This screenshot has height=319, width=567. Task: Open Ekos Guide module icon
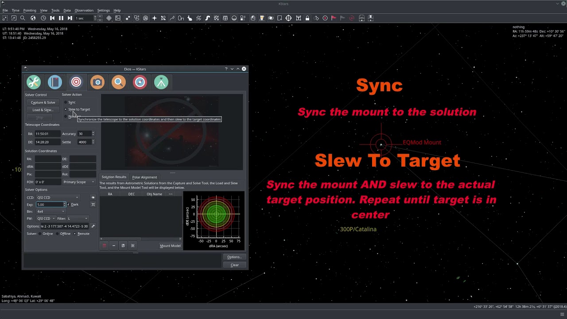(140, 82)
